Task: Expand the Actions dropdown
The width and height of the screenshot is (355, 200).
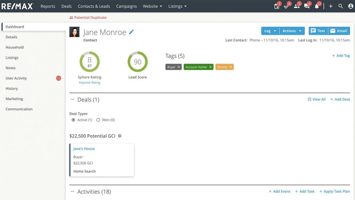Action: (292, 31)
